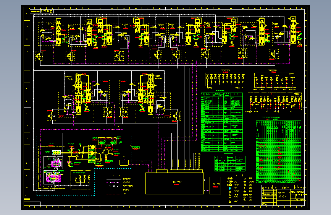Click the magenta crossed line sample in the legend
The width and height of the screenshot is (331, 215).
click(x=113, y=182)
